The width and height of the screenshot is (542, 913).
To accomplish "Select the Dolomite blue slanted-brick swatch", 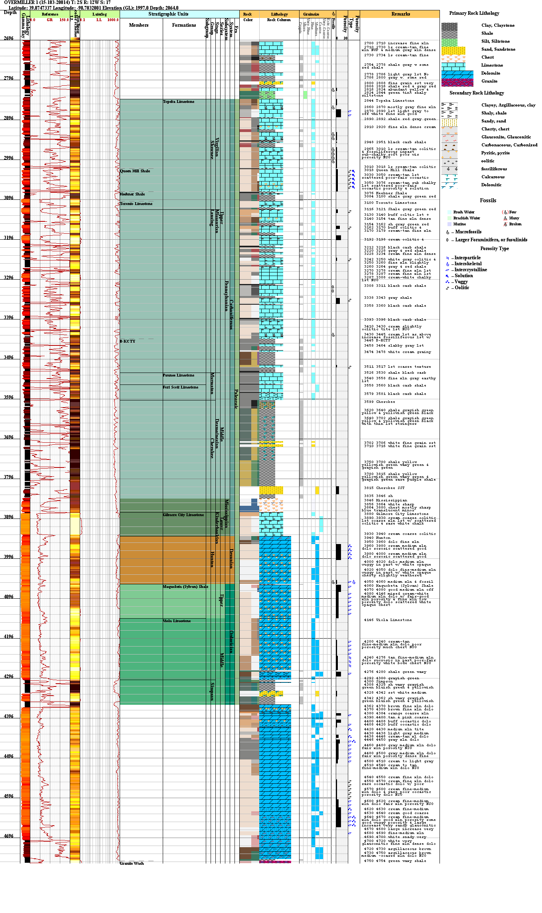I will [x=457, y=74].
